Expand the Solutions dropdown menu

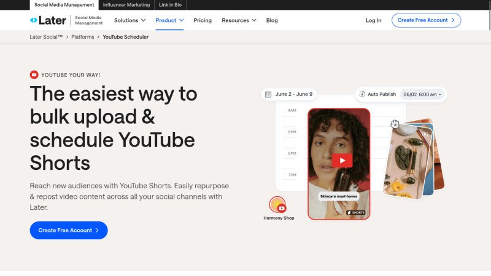click(130, 20)
